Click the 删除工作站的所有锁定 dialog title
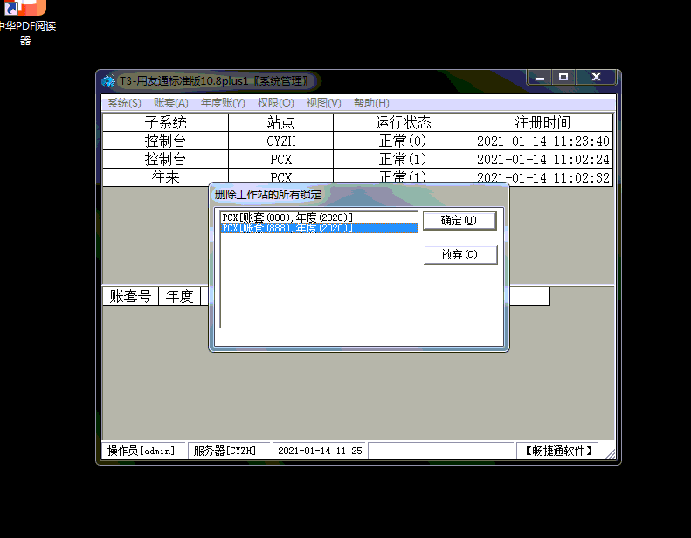The width and height of the screenshot is (691, 538). coord(268,194)
